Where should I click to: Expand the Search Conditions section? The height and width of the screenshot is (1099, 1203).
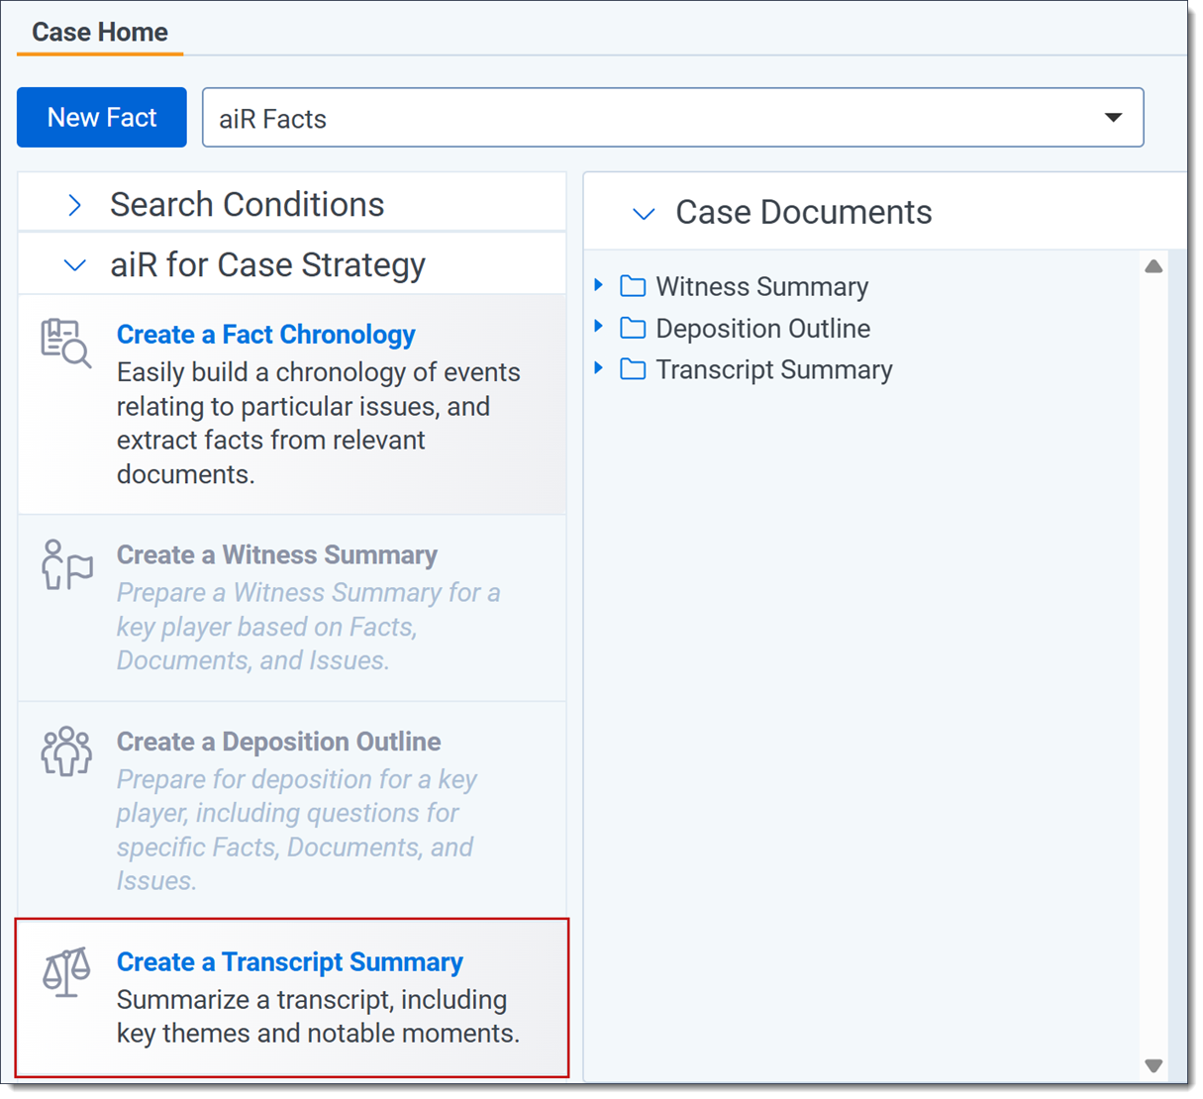(x=74, y=205)
